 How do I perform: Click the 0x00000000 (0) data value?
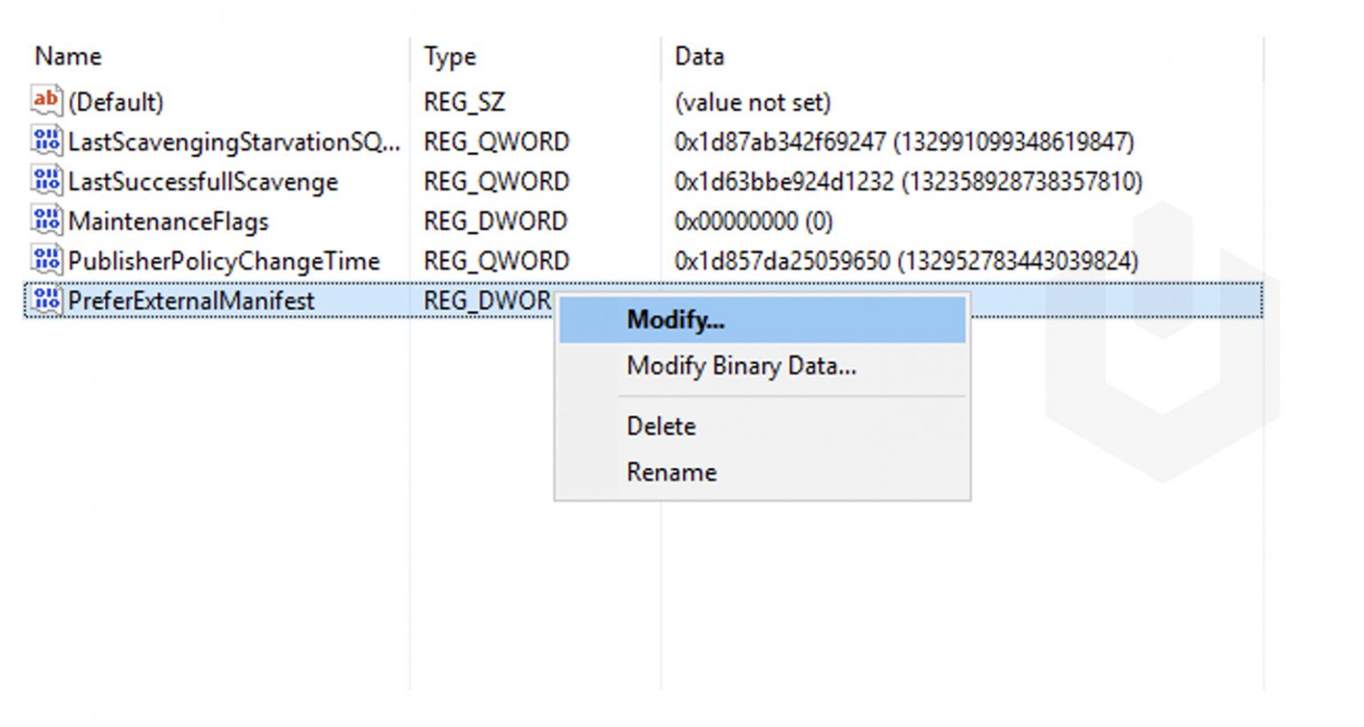tap(753, 221)
